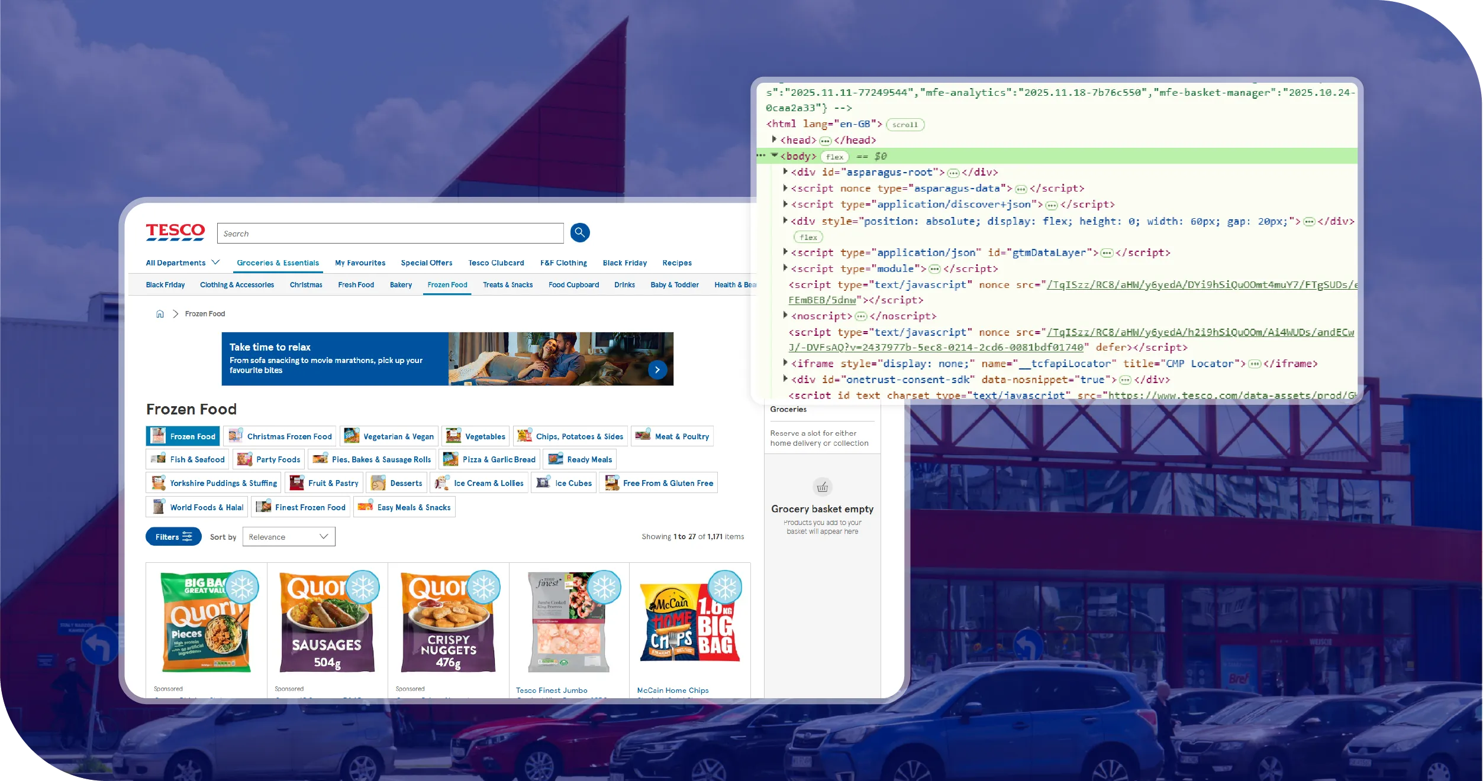This screenshot has height=781, width=1483.
Task: Click the blue search magnifier button
Action: [579, 232]
